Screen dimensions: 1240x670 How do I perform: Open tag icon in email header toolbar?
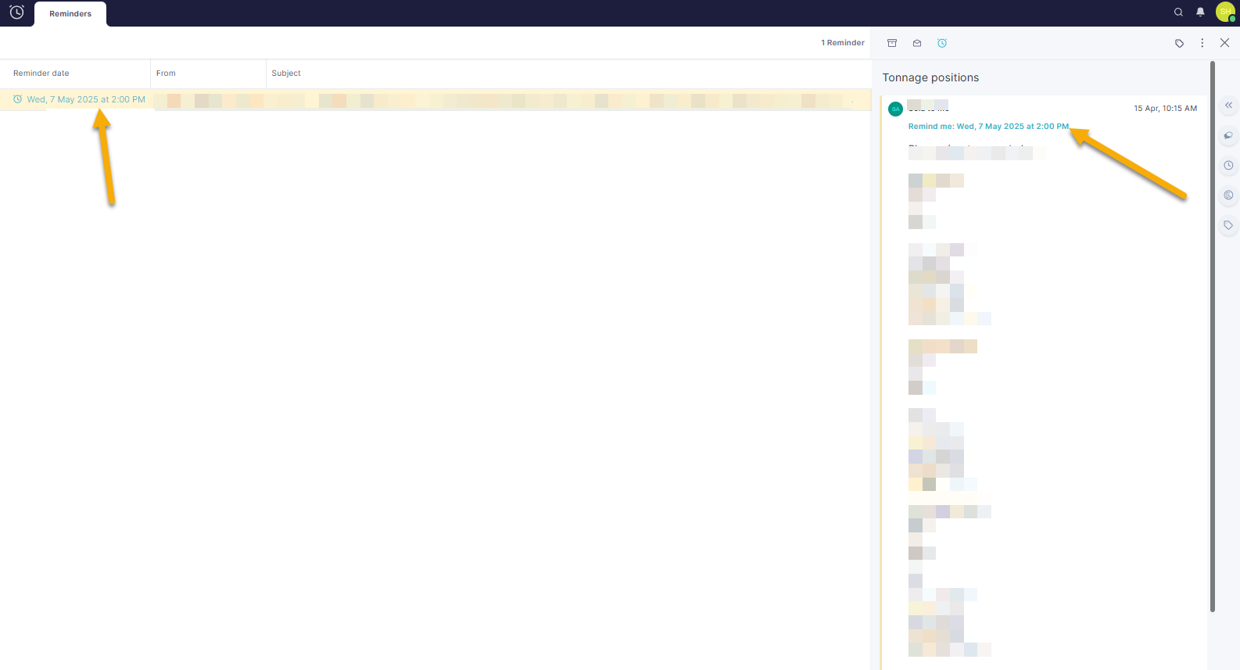tap(1179, 43)
